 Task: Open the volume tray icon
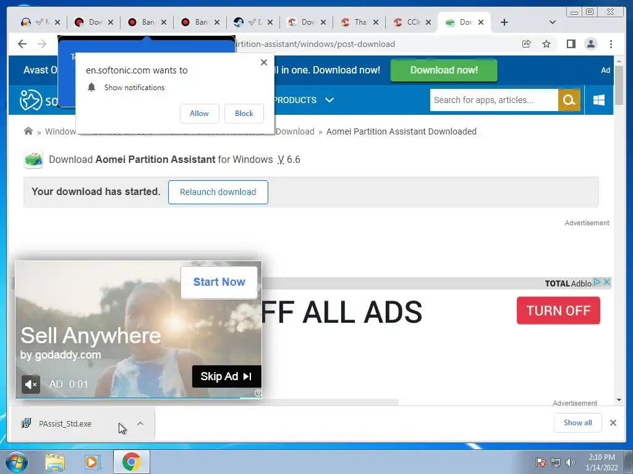coord(570,462)
